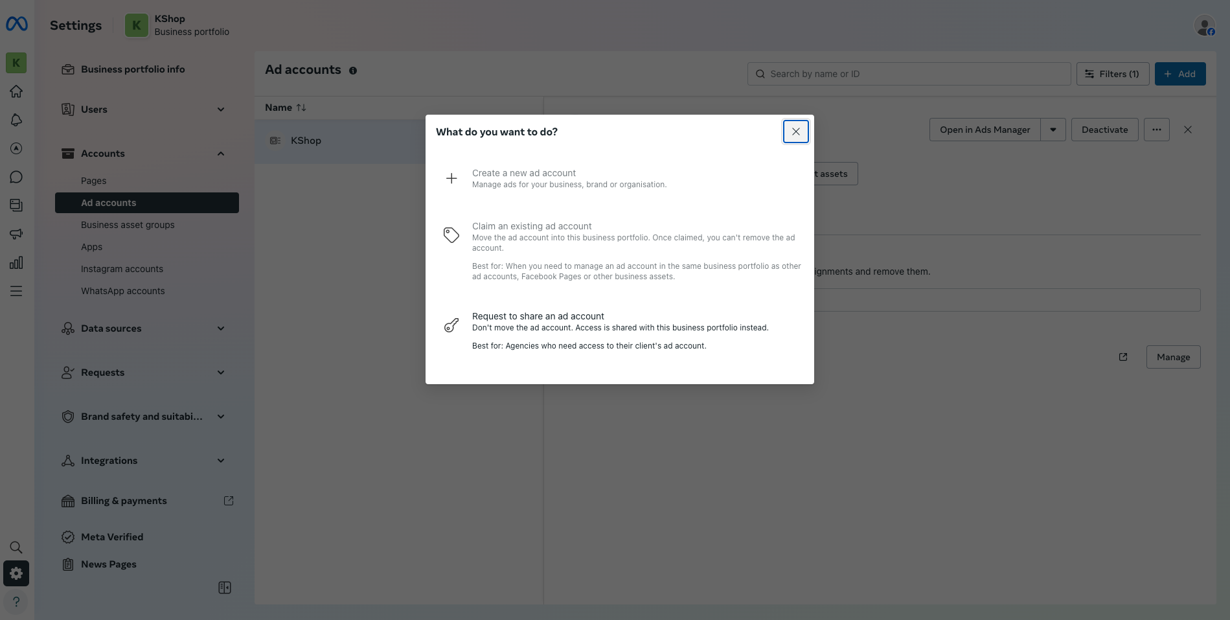The height and width of the screenshot is (620, 1230).
Task: Sort by Name column arrows
Action: [x=301, y=108]
